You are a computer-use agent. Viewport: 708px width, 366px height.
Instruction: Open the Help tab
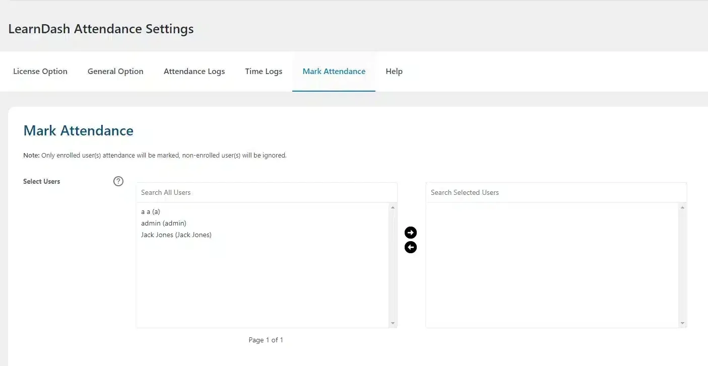click(394, 71)
